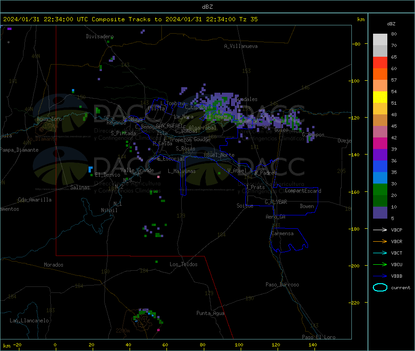
Task: Click the Carmensa location label
Action: 282,234
